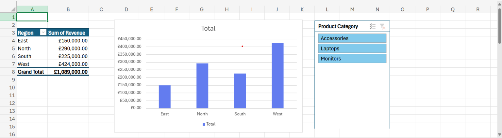Screen dimensions: 502x138
Task: Click the East category axis label
Action: point(165,114)
